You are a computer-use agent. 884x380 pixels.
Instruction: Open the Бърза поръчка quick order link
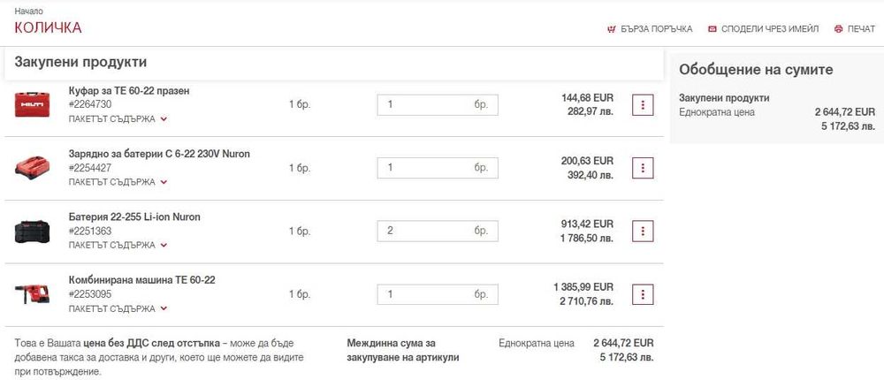pyautogui.click(x=650, y=29)
